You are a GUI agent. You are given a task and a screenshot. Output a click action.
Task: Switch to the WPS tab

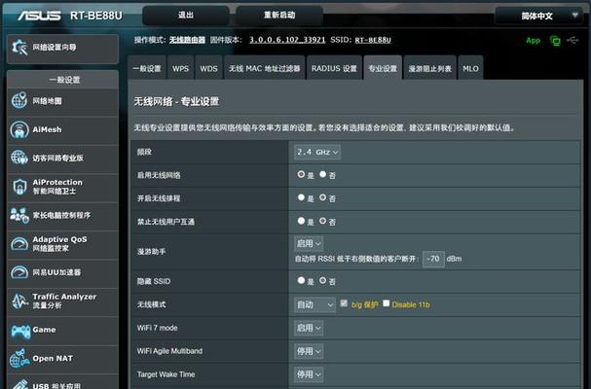tap(180, 68)
